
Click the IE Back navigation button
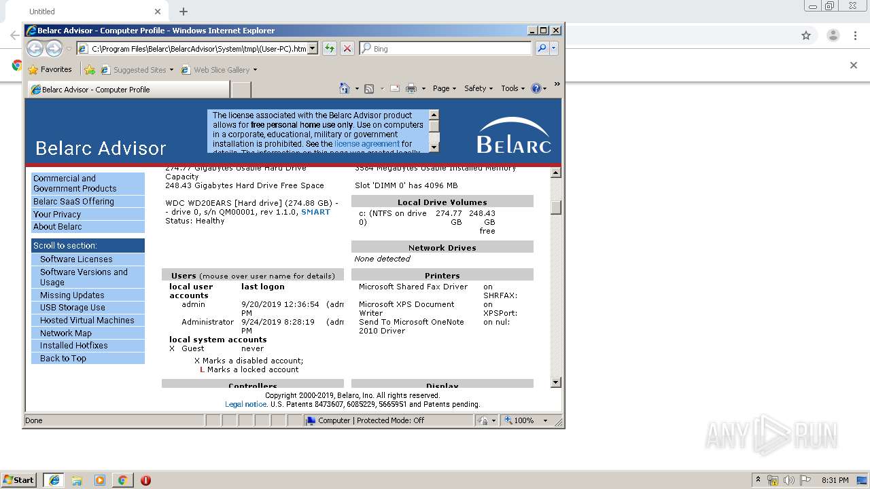(35, 48)
